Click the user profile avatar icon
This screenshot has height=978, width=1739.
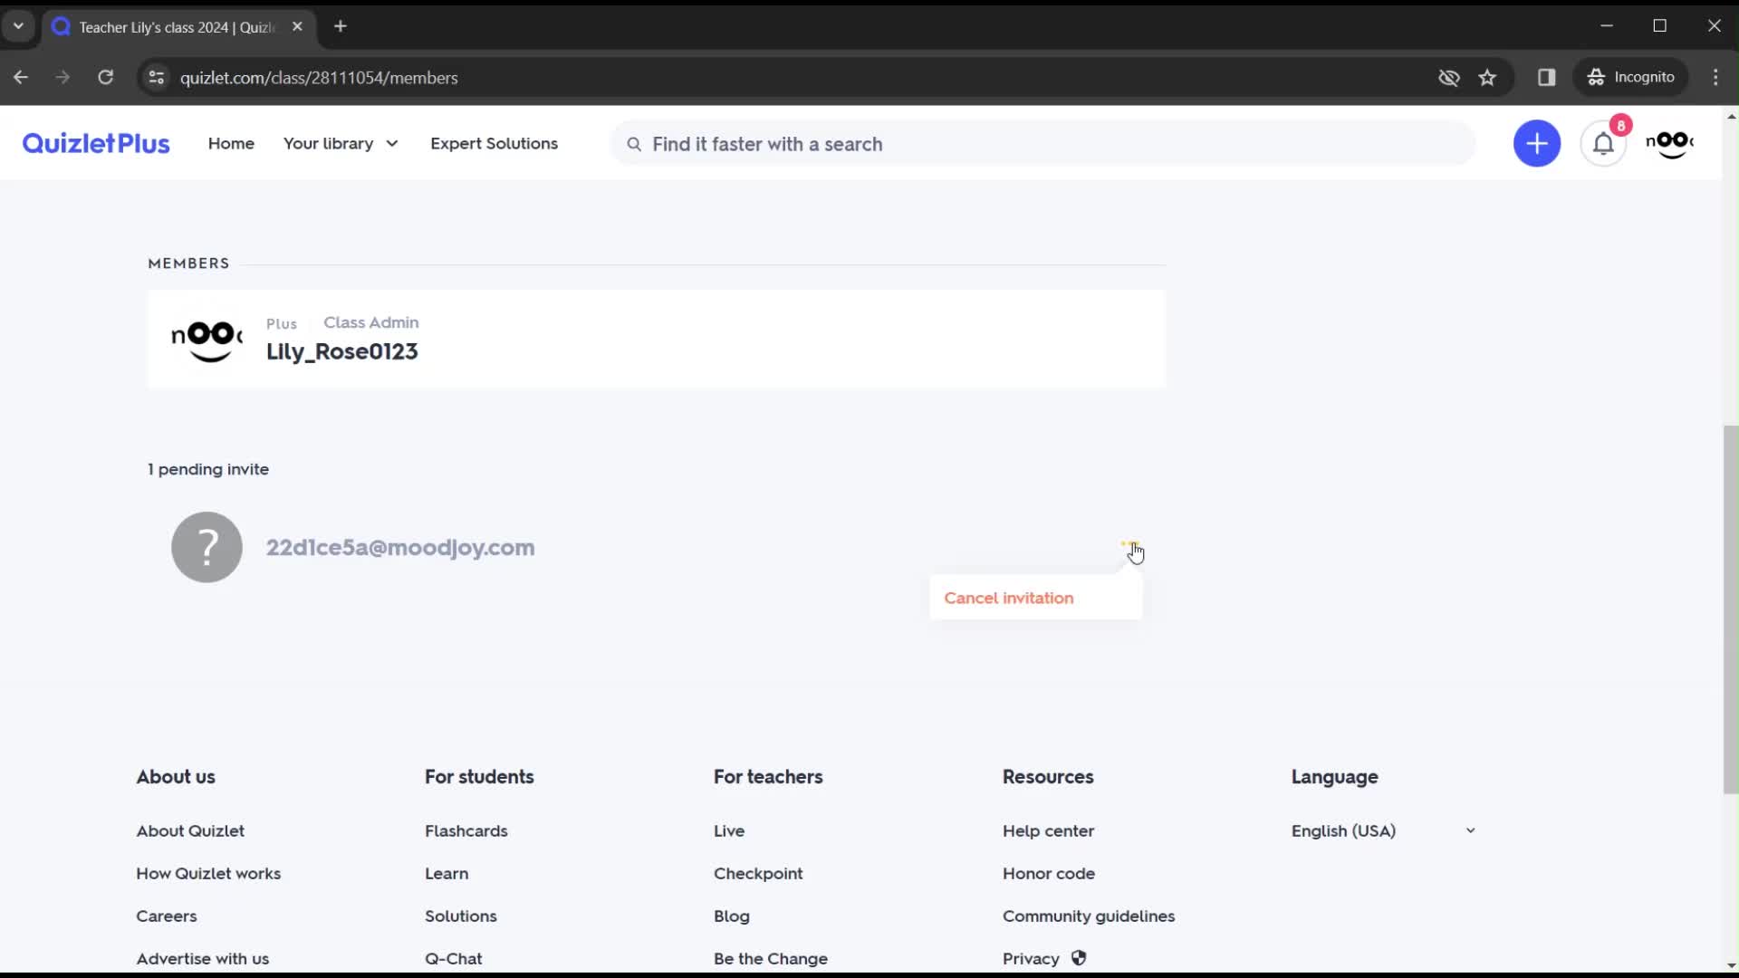pos(1670,143)
